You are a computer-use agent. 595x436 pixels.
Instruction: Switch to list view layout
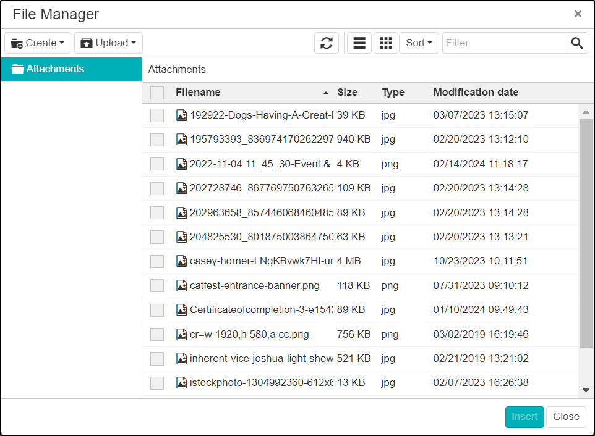tap(359, 43)
